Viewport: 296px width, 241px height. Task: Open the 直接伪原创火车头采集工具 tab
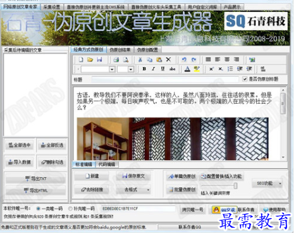156,7
